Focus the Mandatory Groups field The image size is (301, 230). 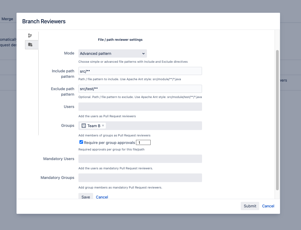pos(140,178)
